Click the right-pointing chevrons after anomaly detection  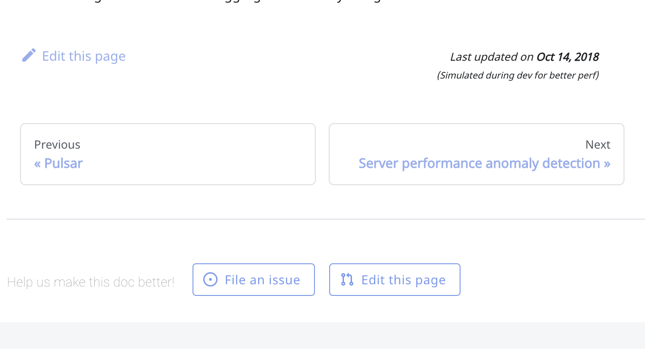click(607, 163)
